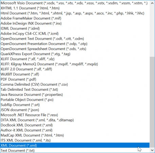
Task: Pick IDML Document (*.idml) entry
Action: [x=75, y=29]
